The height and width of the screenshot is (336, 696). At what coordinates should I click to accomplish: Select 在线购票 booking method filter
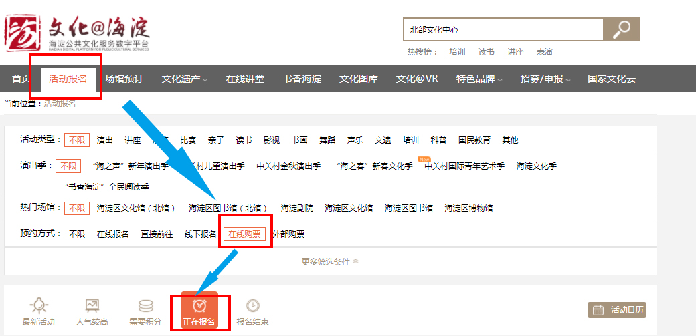tap(244, 234)
